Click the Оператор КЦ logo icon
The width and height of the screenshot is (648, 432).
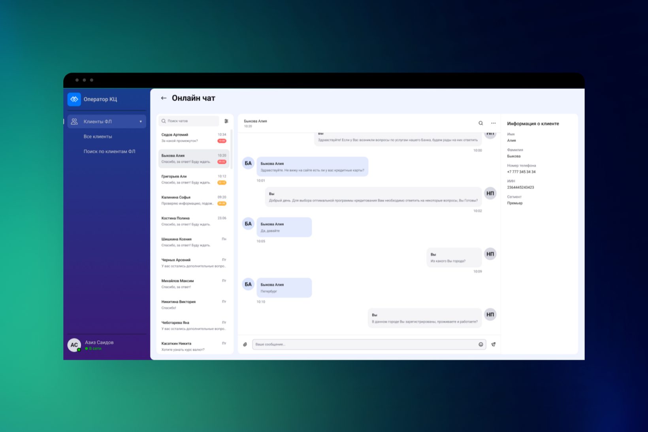[74, 99]
